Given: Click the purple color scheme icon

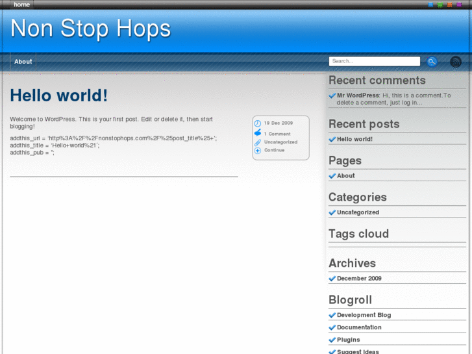Looking at the screenshot, I should coord(459,5).
